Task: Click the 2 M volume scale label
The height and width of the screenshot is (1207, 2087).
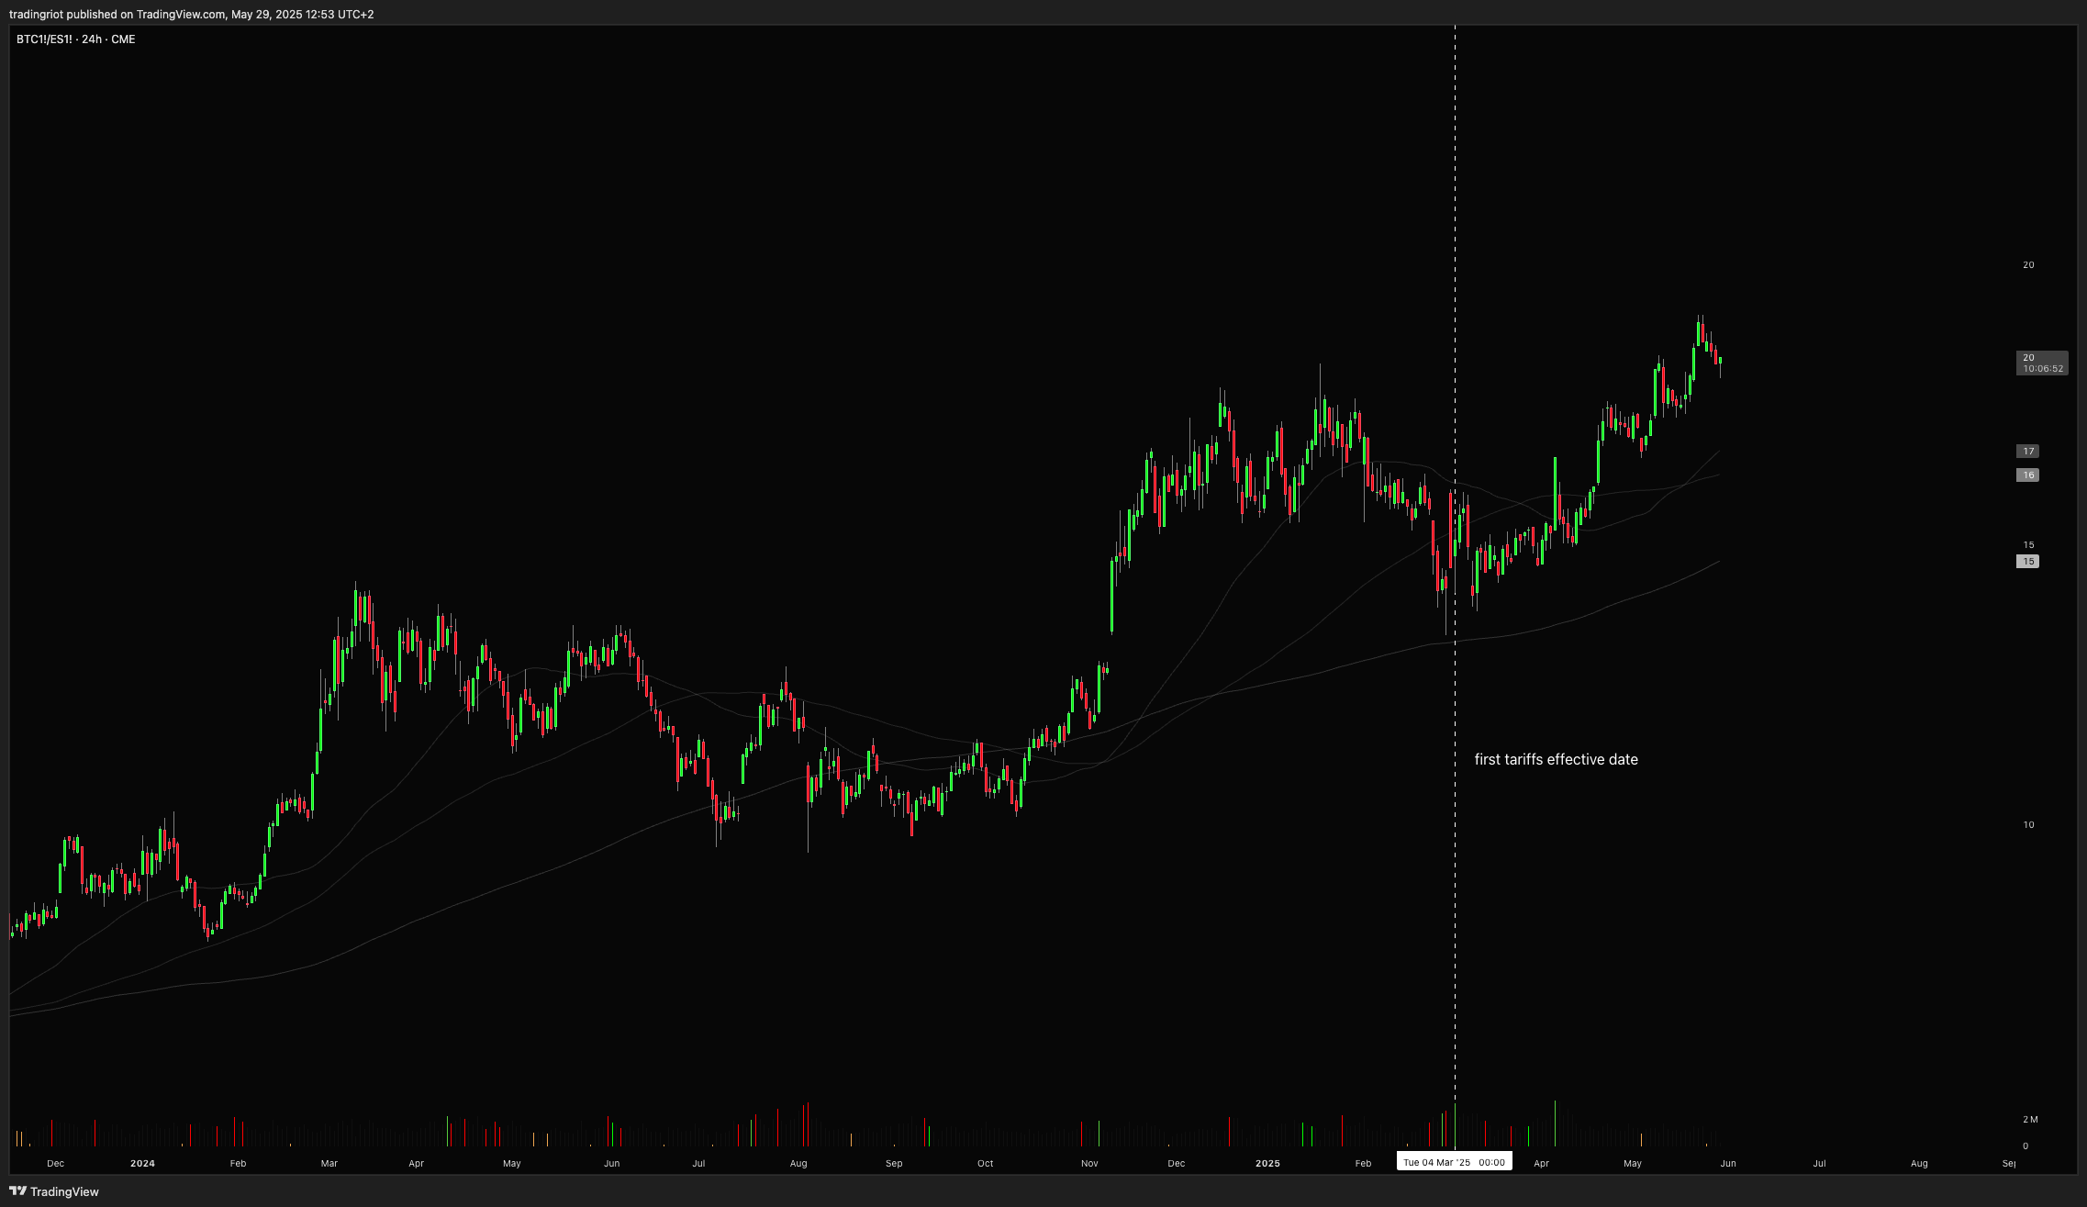Action: click(x=2030, y=1120)
